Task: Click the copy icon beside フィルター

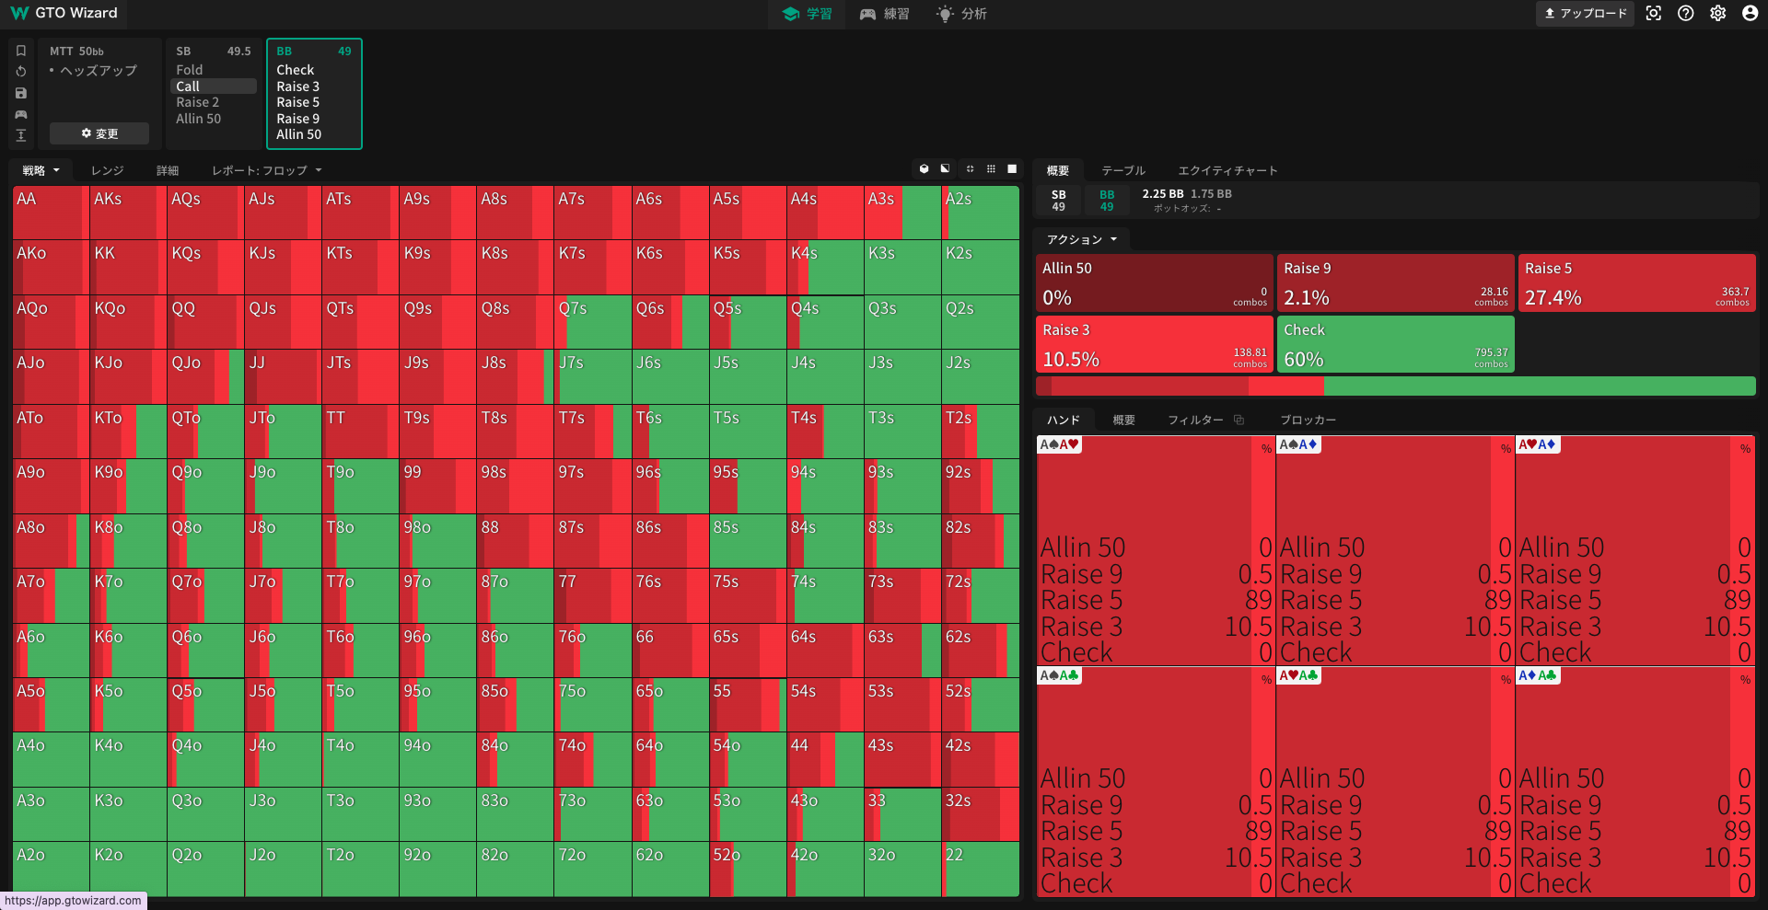Action: 1239,420
